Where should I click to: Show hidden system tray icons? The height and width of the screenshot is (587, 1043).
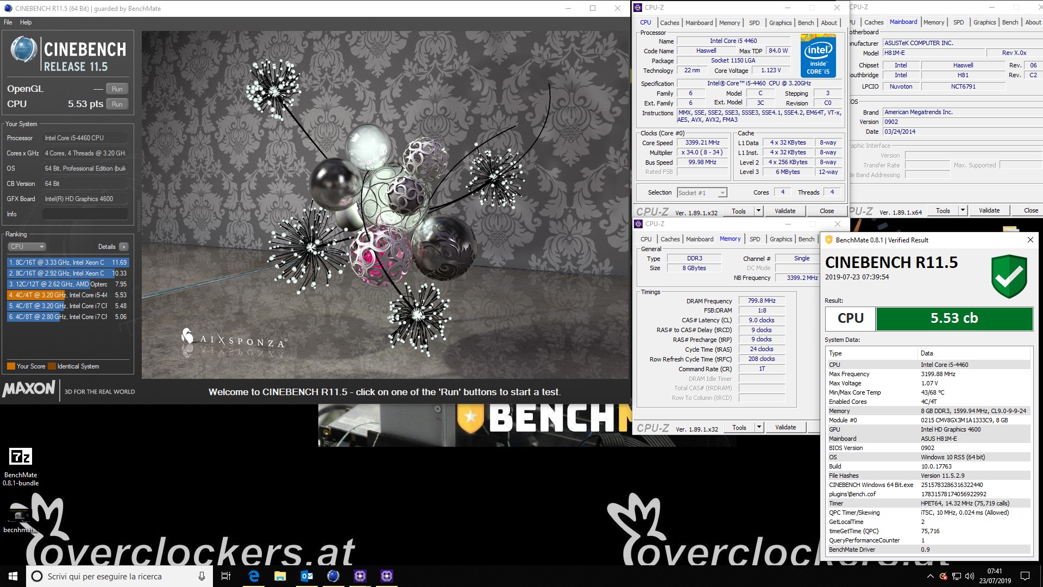[930, 576]
